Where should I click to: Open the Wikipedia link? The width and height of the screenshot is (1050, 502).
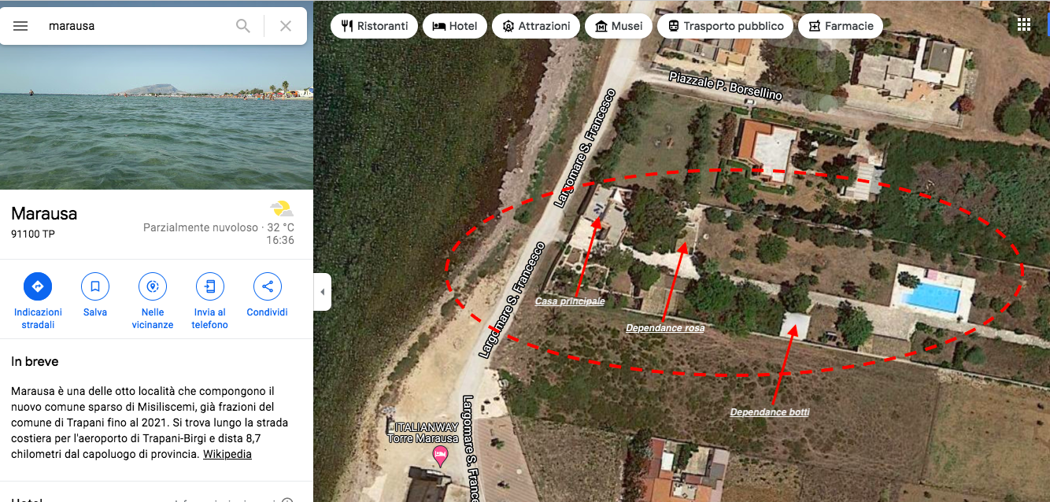click(x=227, y=454)
